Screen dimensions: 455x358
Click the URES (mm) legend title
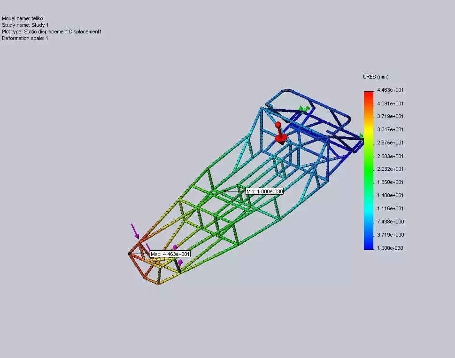pyautogui.click(x=376, y=77)
